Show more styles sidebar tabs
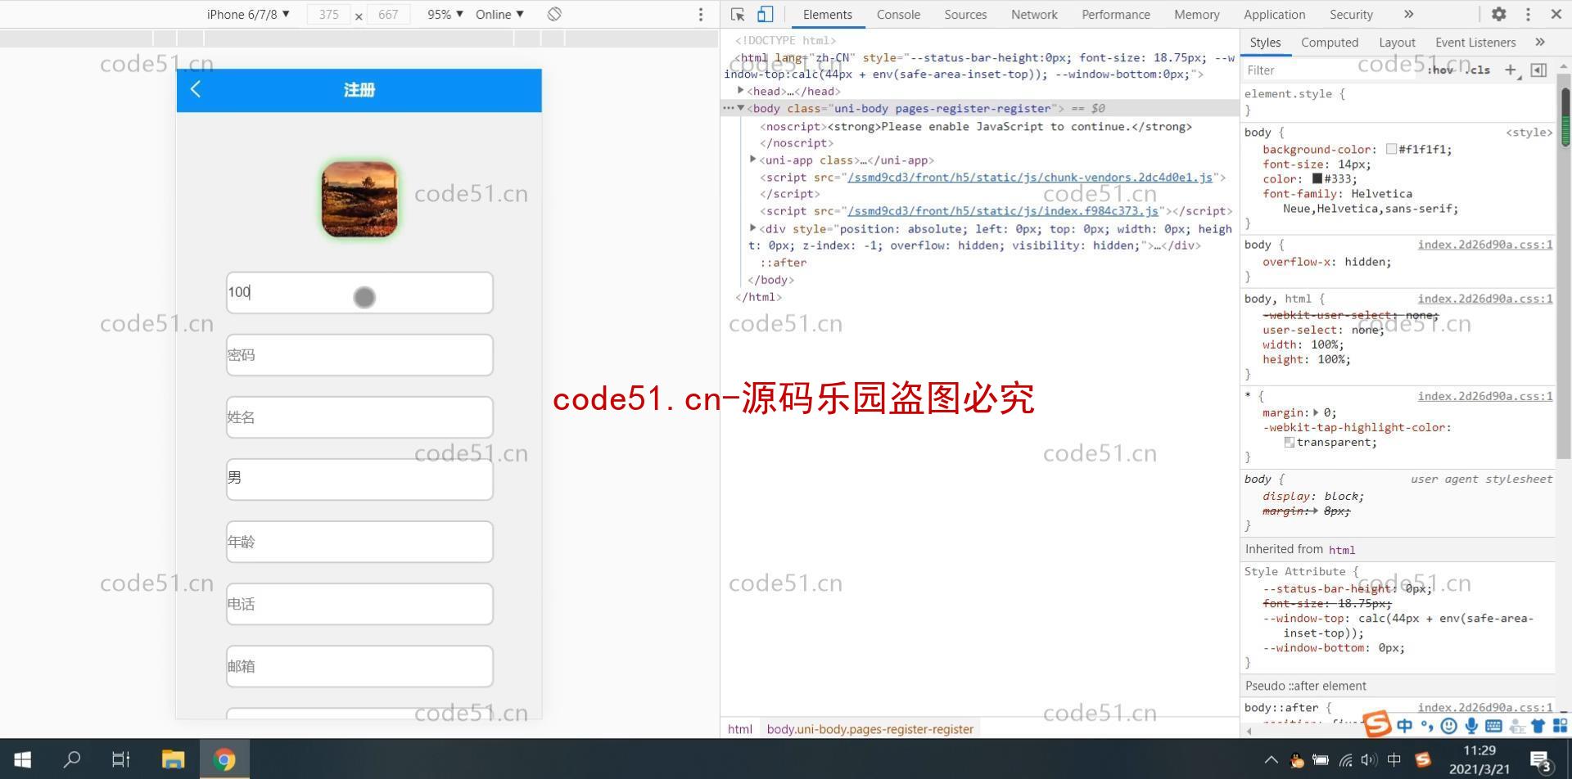The image size is (1572, 779). (1540, 43)
